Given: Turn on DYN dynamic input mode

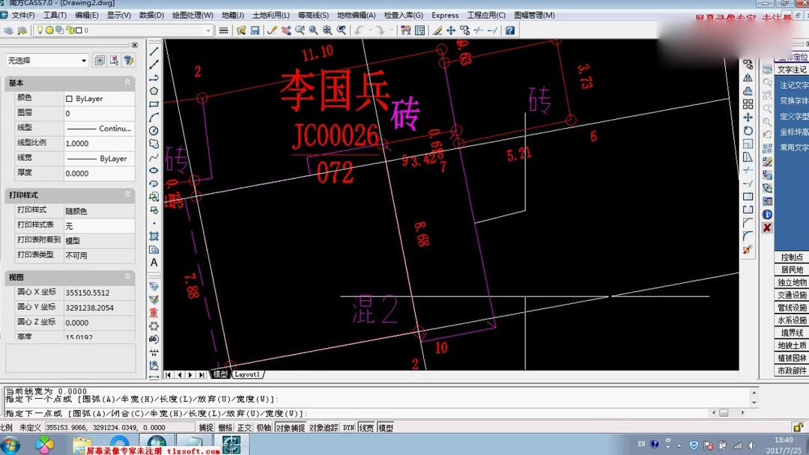Looking at the screenshot, I should [346, 427].
